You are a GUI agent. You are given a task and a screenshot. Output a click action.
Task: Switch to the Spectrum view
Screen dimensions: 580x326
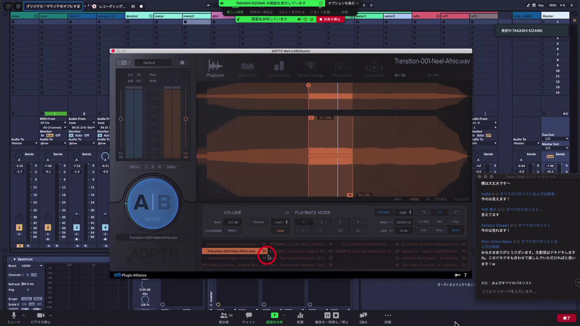[x=247, y=69]
